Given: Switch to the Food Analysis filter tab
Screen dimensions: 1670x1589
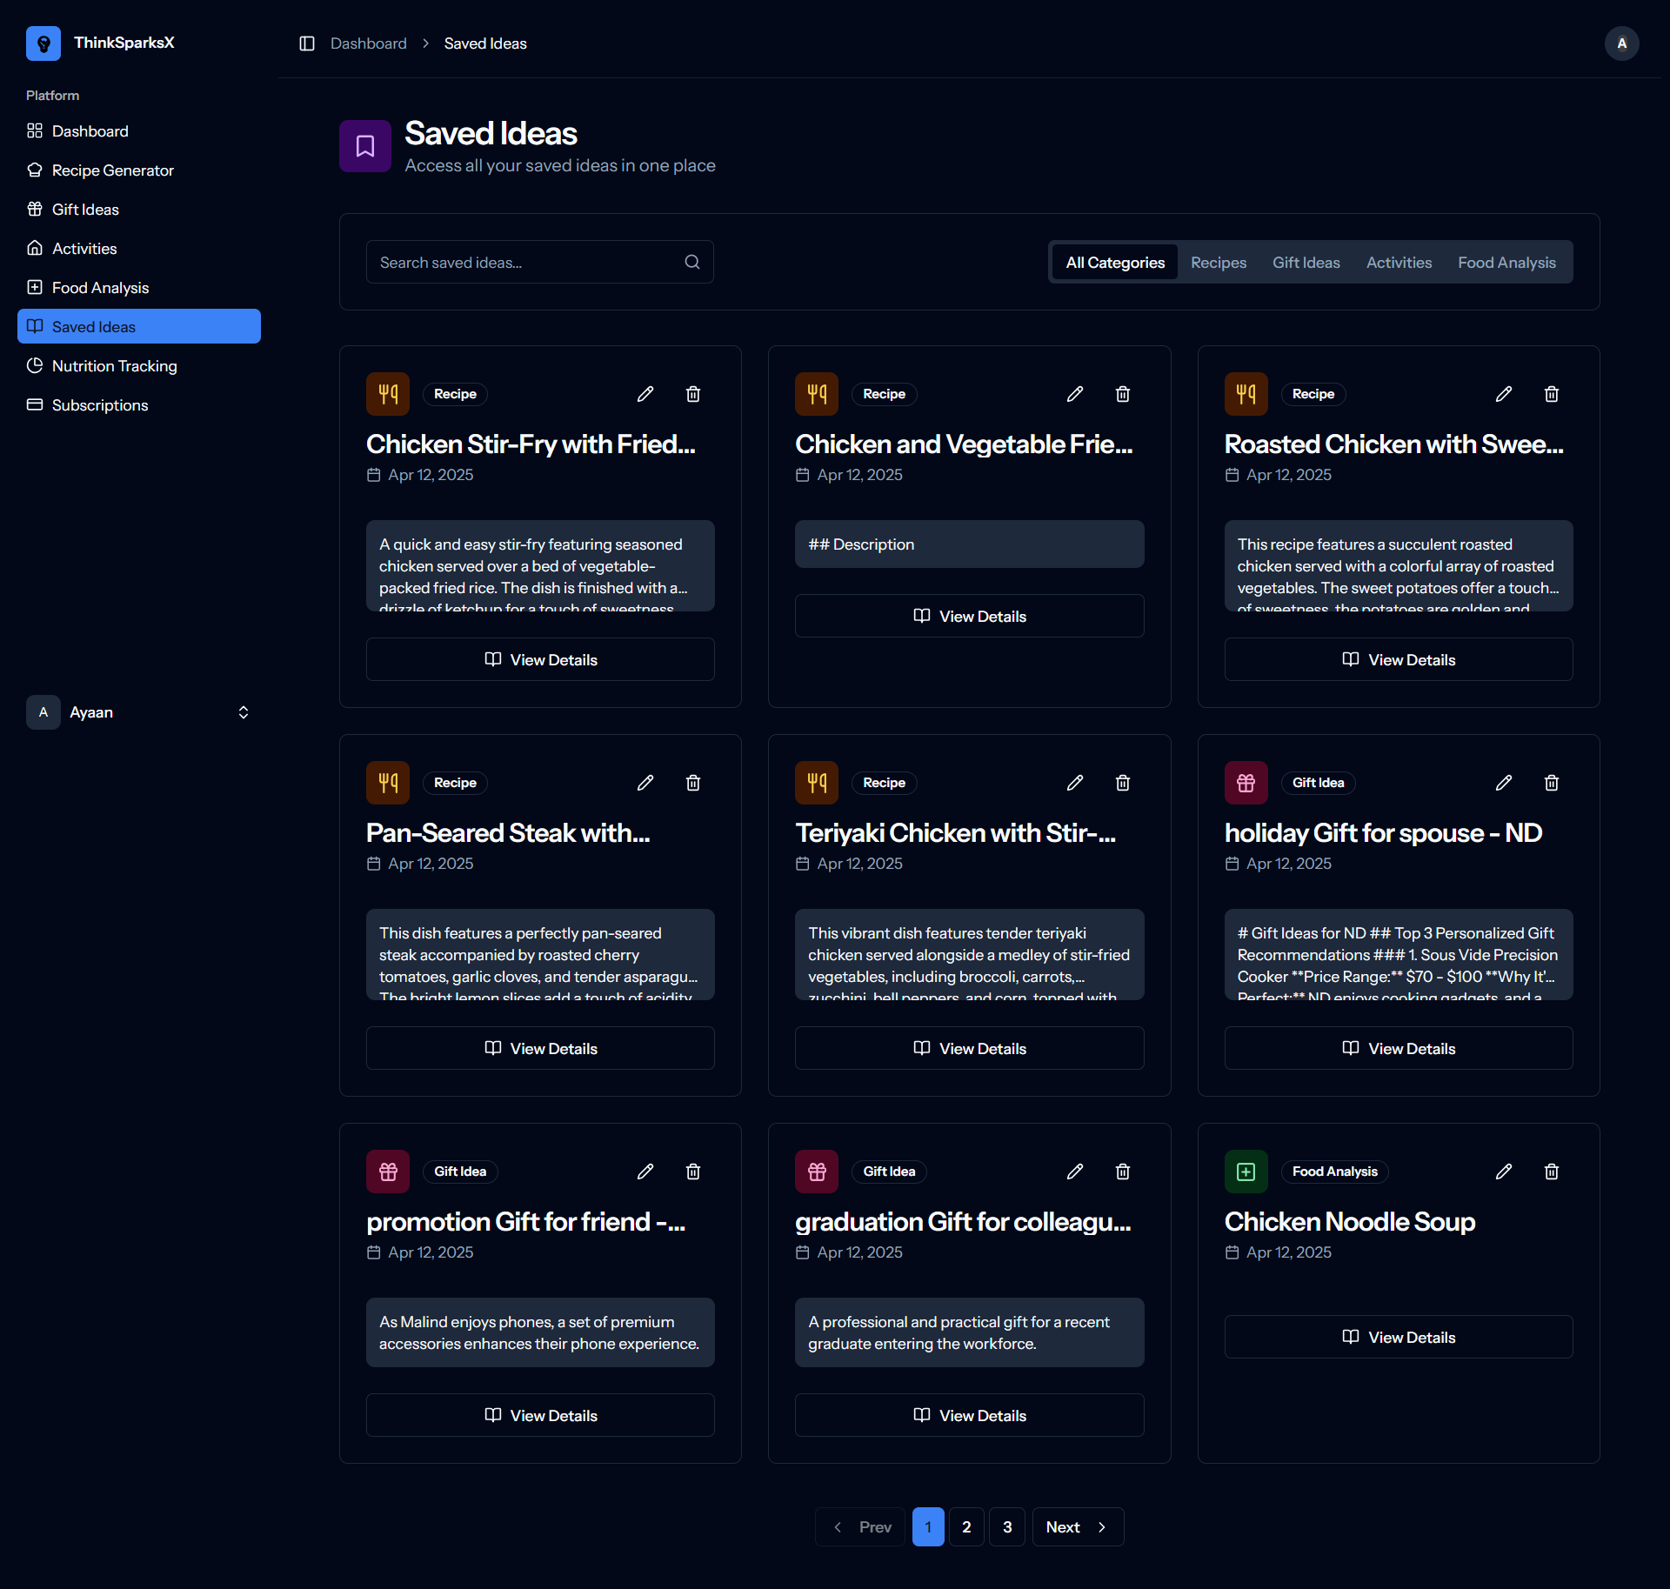Looking at the screenshot, I should point(1506,263).
